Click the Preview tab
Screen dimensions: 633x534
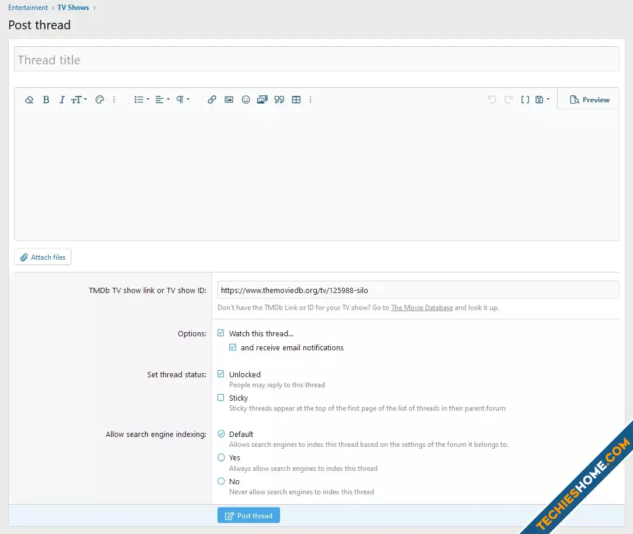click(x=589, y=100)
